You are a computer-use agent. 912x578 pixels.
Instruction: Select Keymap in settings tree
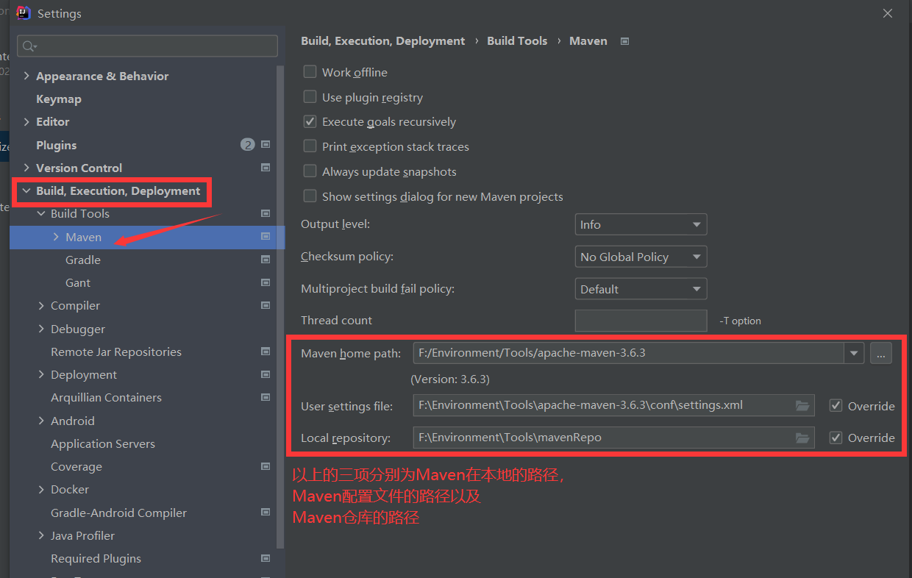pyautogui.click(x=59, y=99)
